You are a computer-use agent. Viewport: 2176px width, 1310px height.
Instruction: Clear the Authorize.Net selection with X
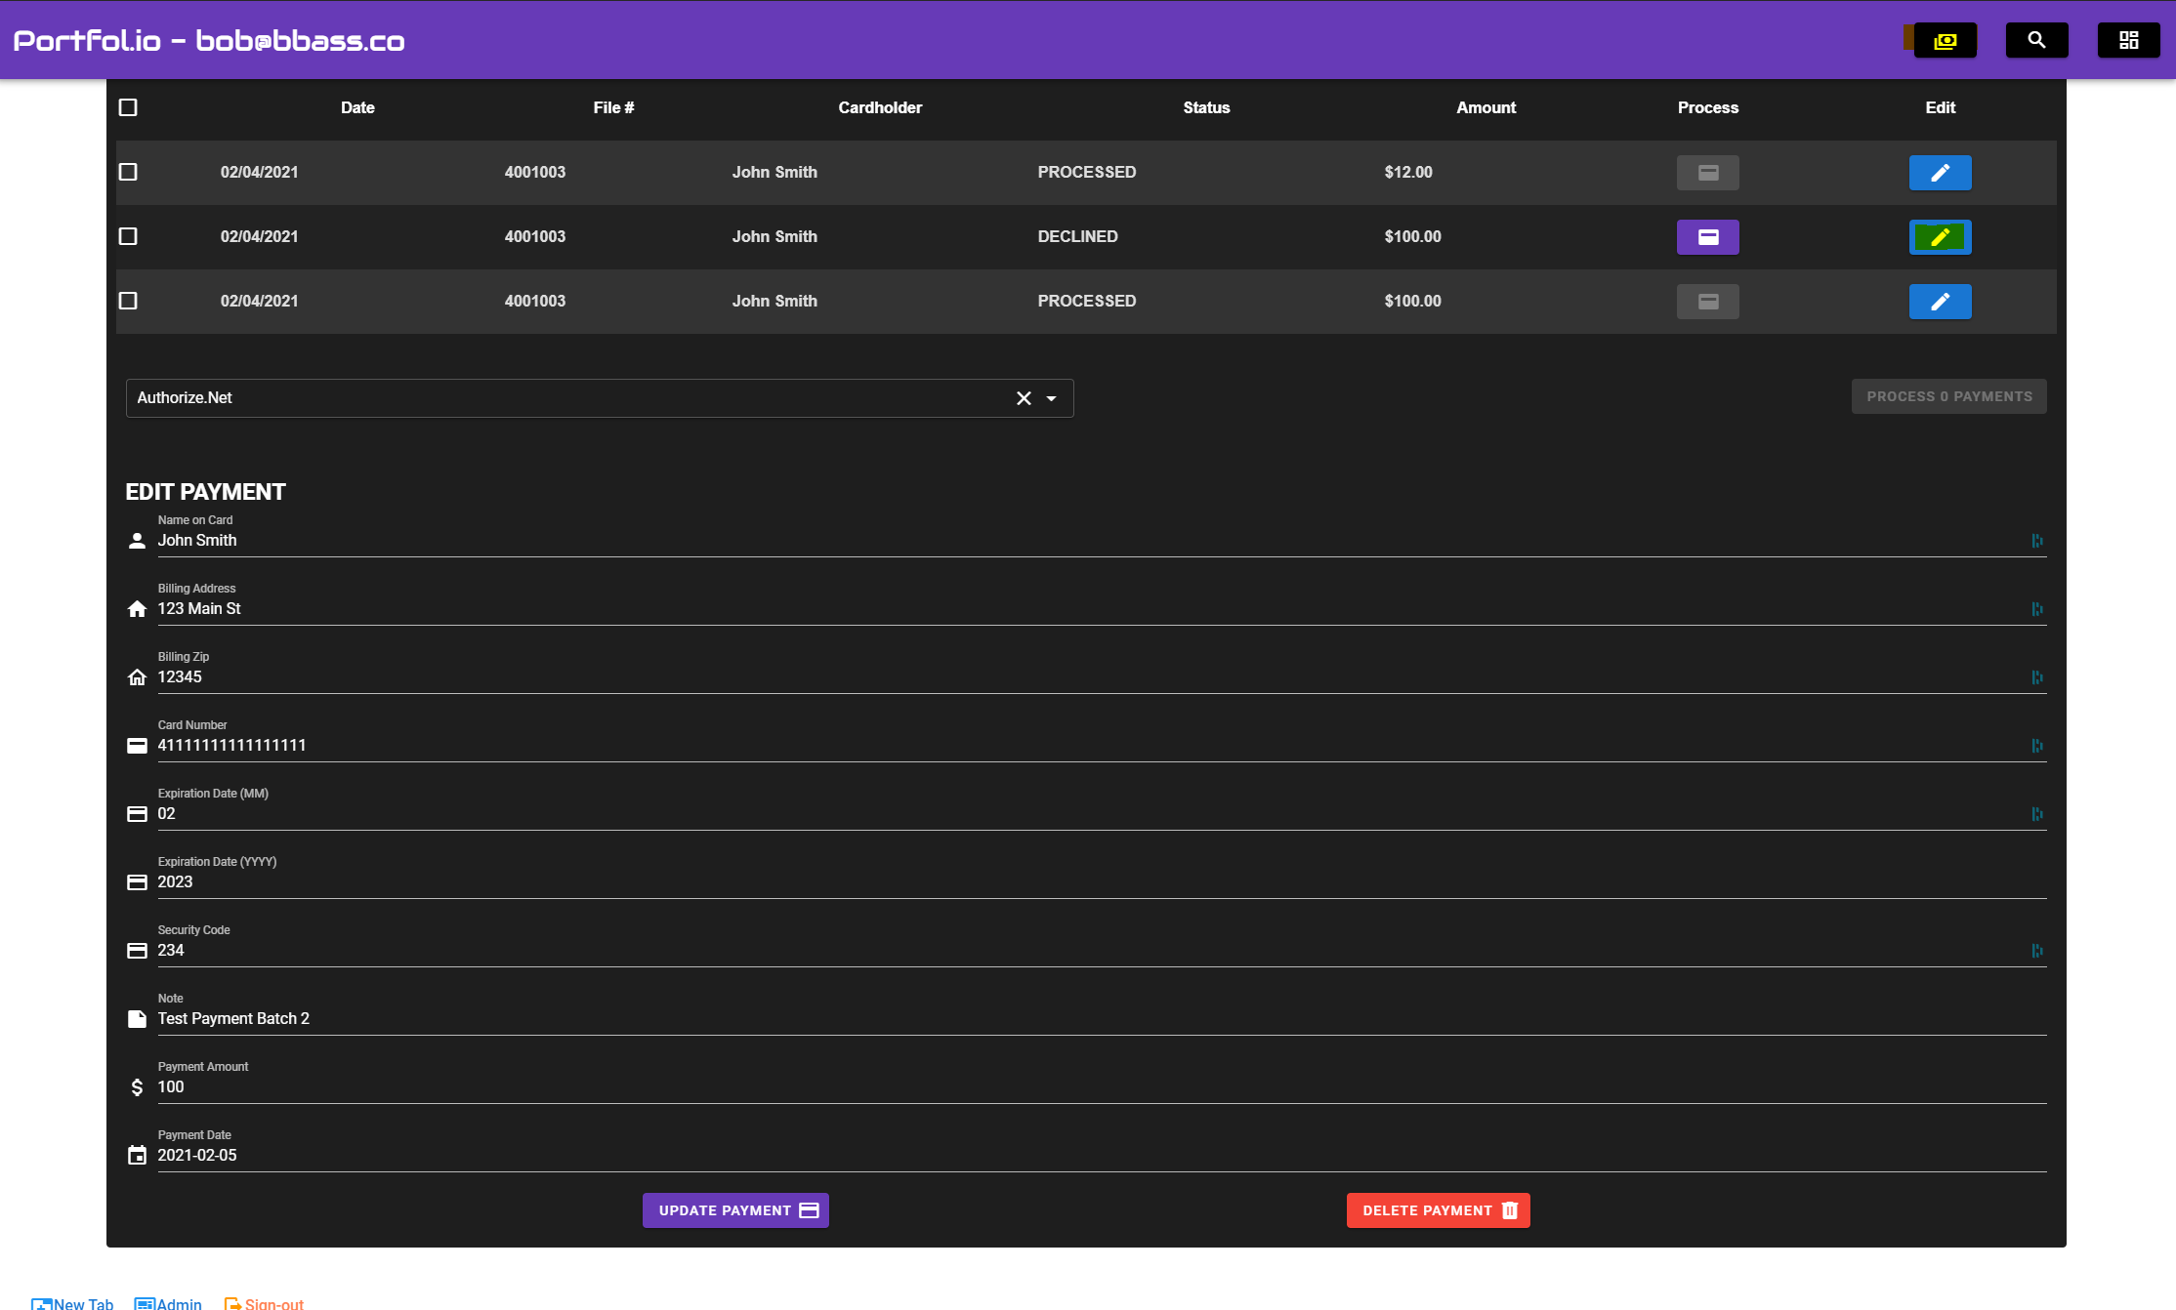(x=1024, y=398)
